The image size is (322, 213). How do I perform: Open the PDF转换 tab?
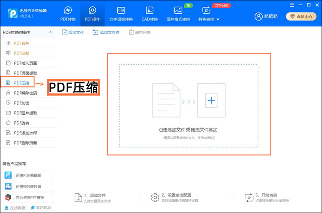click(x=68, y=14)
